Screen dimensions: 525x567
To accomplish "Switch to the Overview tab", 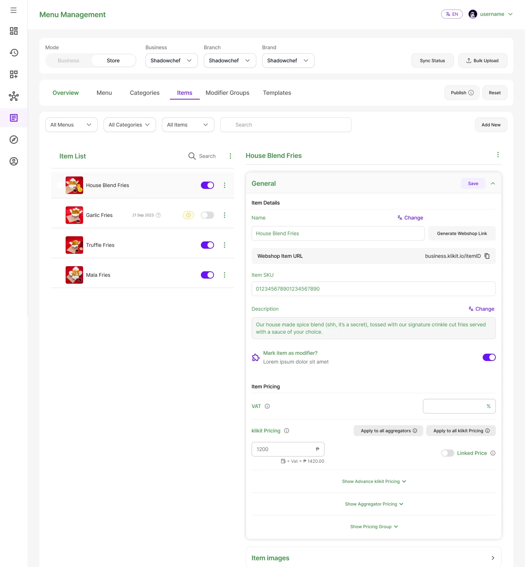I will [66, 93].
